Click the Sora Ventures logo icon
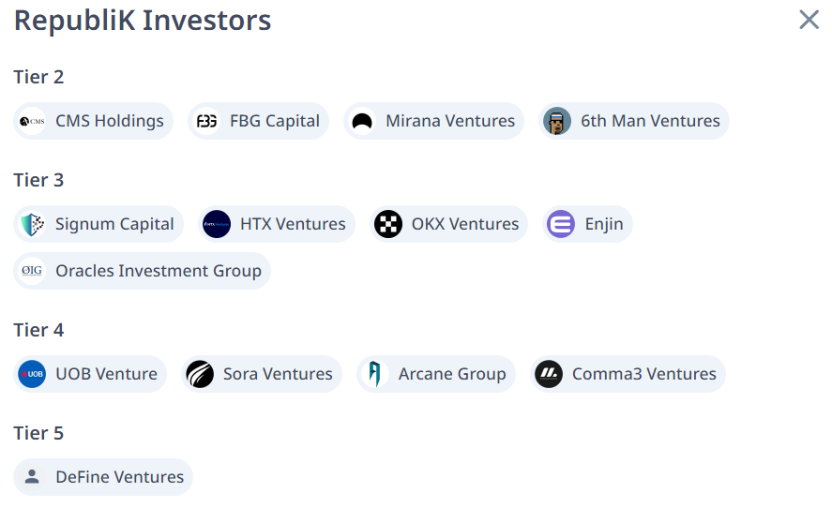 (200, 374)
